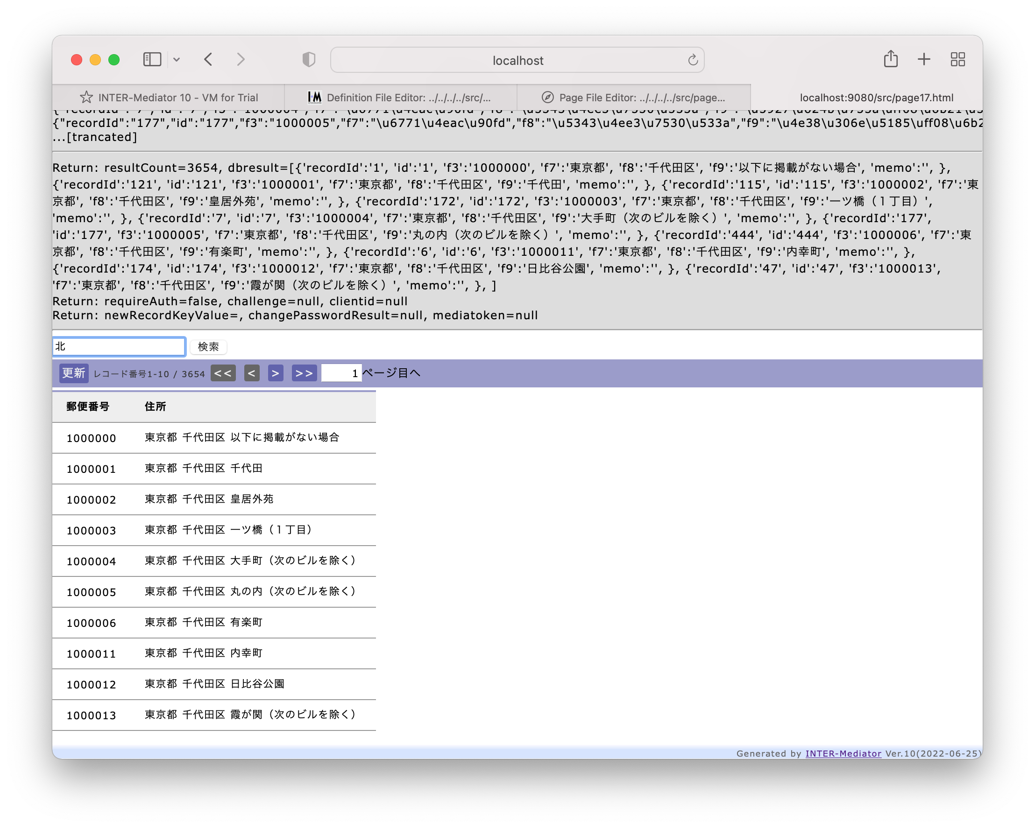Viewport: 1035px width, 828px height.
Task: Open the privacy shield report icon
Action: (x=309, y=59)
